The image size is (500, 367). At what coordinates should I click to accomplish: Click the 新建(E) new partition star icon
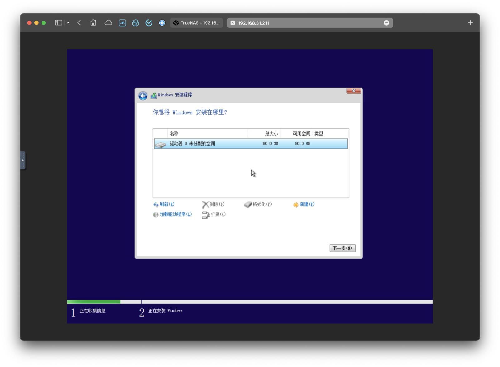coord(295,205)
